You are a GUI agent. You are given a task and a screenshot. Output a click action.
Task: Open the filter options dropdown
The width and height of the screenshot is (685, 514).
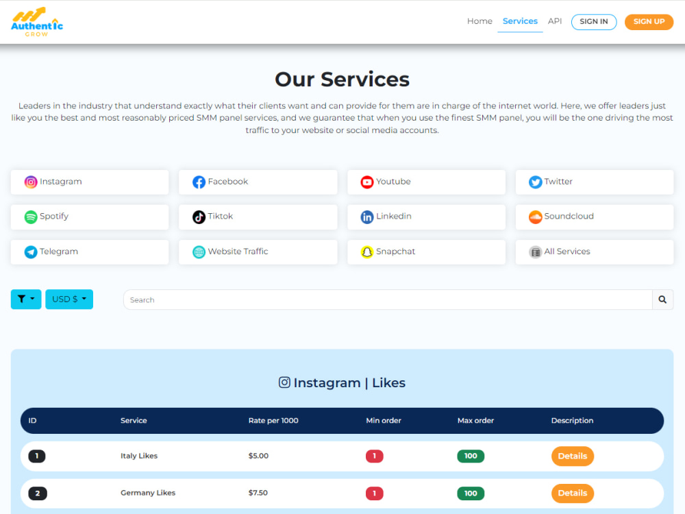[26, 299]
